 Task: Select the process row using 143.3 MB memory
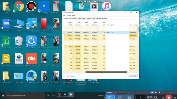pyautogui.click(x=100, y=47)
